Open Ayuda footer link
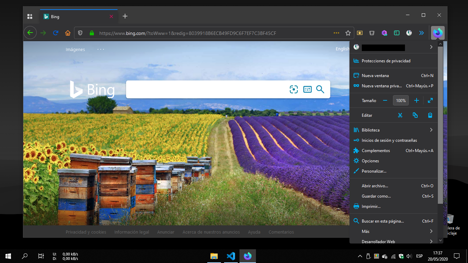This screenshot has width=468, height=263. 254,232
